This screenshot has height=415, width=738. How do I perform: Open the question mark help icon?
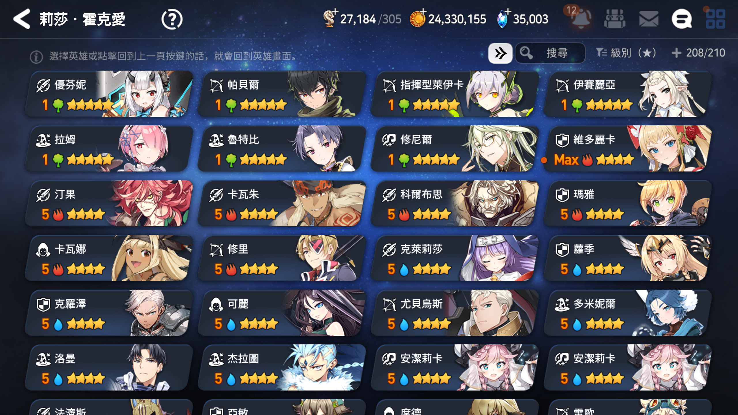(x=172, y=19)
